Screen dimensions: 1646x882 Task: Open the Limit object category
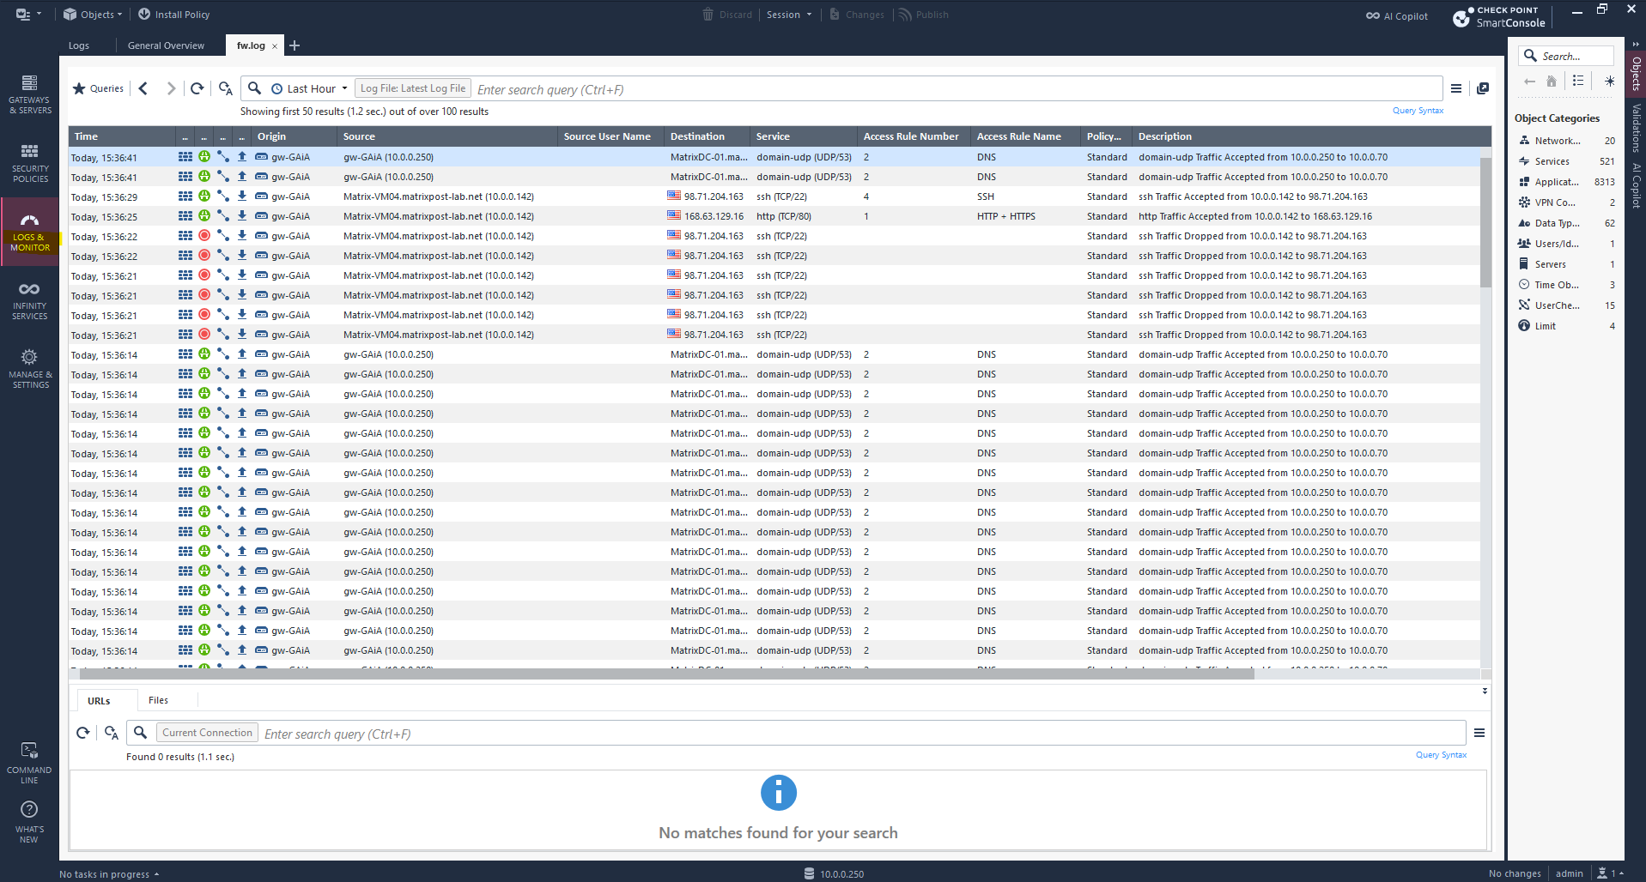tap(1566, 326)
